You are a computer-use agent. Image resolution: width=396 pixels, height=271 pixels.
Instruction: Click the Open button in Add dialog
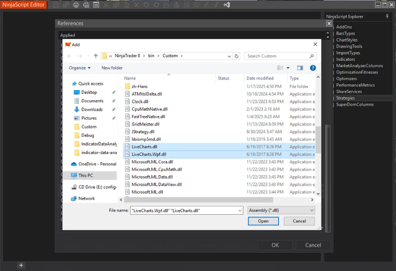tap(263, 221)
